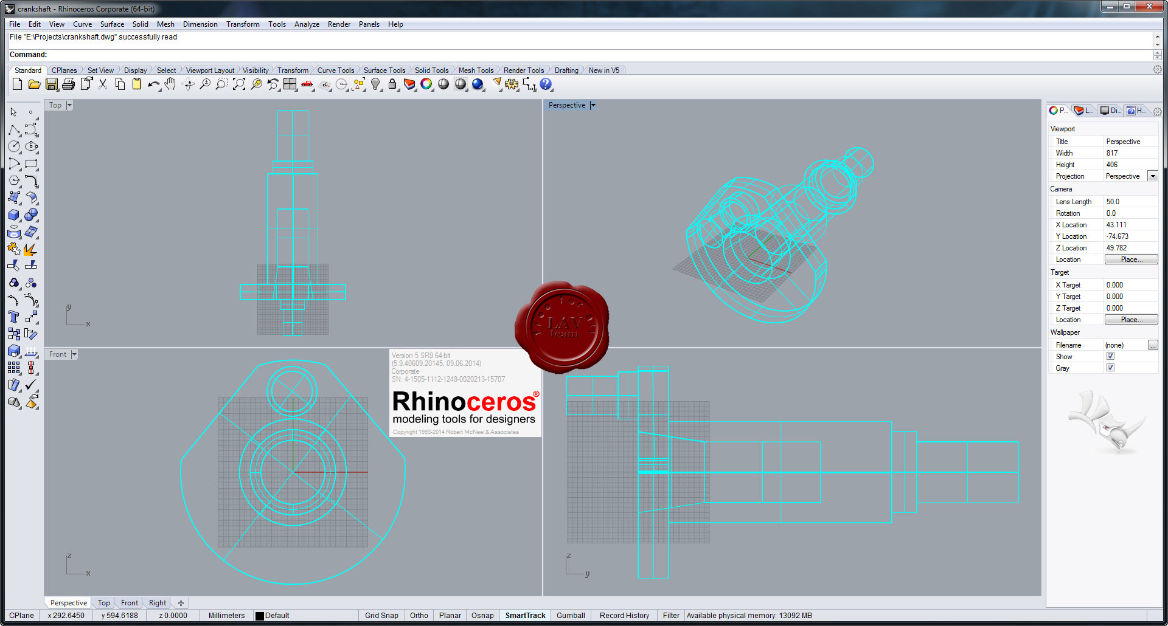
Task: Click the color wheel Properties icon
Action: coord(426,84)
